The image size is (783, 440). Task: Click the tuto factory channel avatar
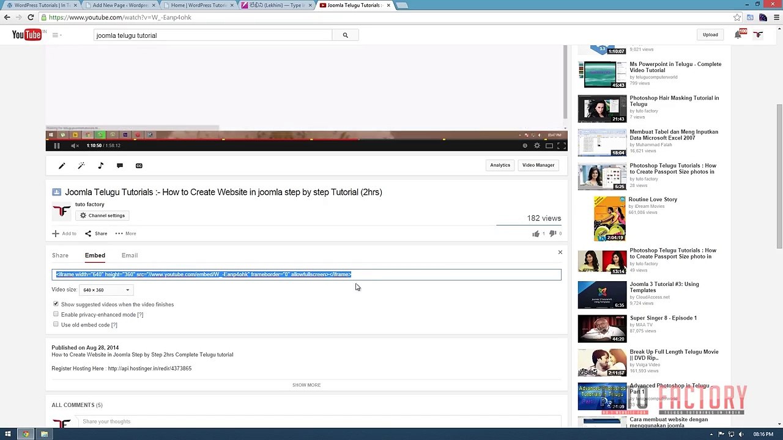pos(61,211)
